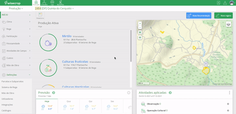Viewport: 236px width, 114px height.
Task: Select Parcelas e Subparcelas in sidebar
Action: (x=12, y=81)
